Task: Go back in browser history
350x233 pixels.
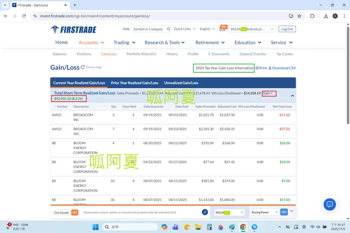Action: pos(6,16)
